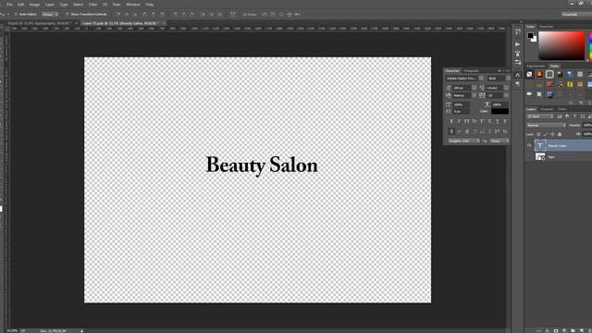The image size is (592, 333).
Task: Toggle Subscript in Character panel
Action: (489, 121)
